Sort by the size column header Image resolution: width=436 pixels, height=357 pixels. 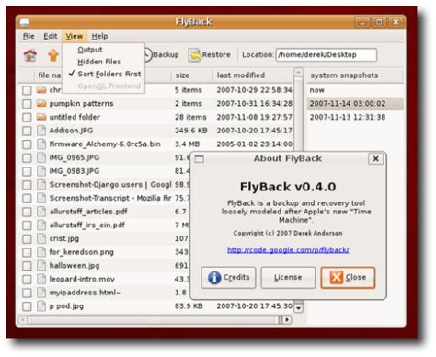[191, 75]
